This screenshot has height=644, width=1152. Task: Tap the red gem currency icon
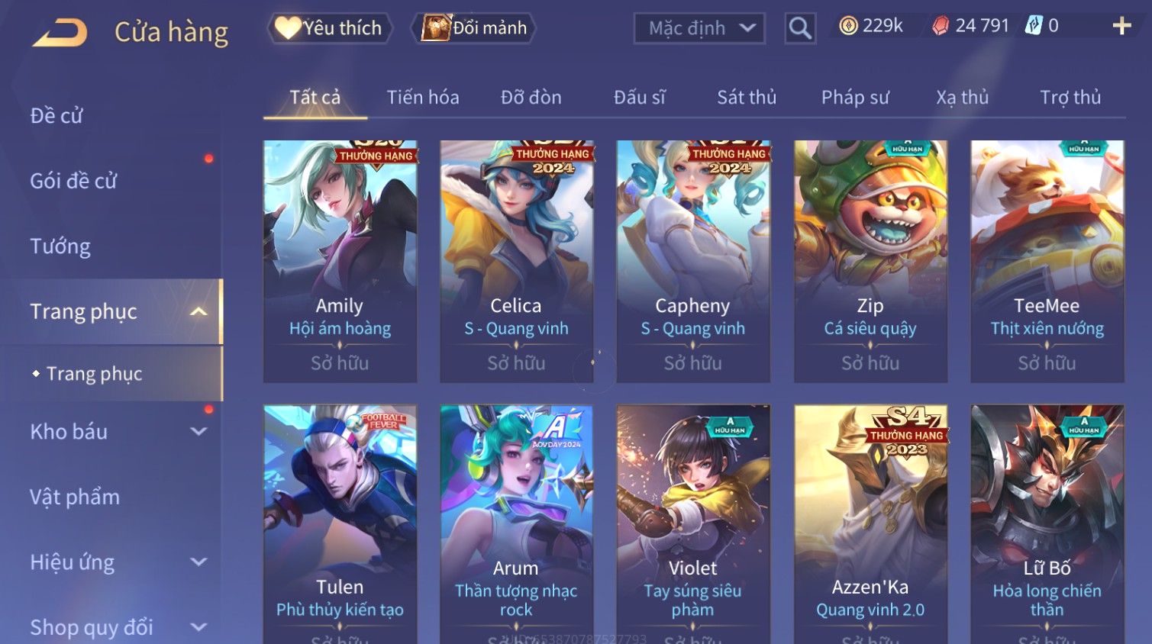pos(941,26)
